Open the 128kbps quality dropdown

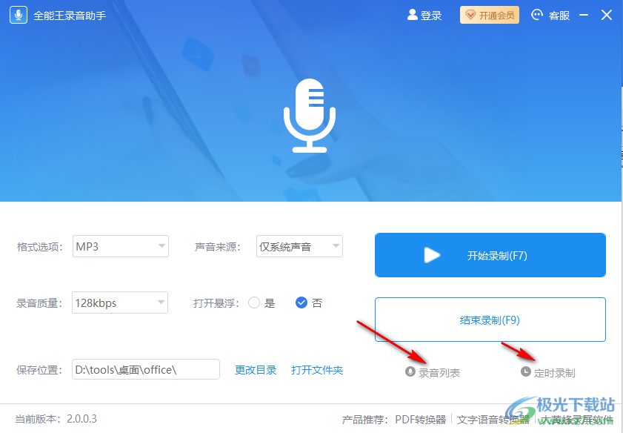pyautogui.click(x=120, y=303)
